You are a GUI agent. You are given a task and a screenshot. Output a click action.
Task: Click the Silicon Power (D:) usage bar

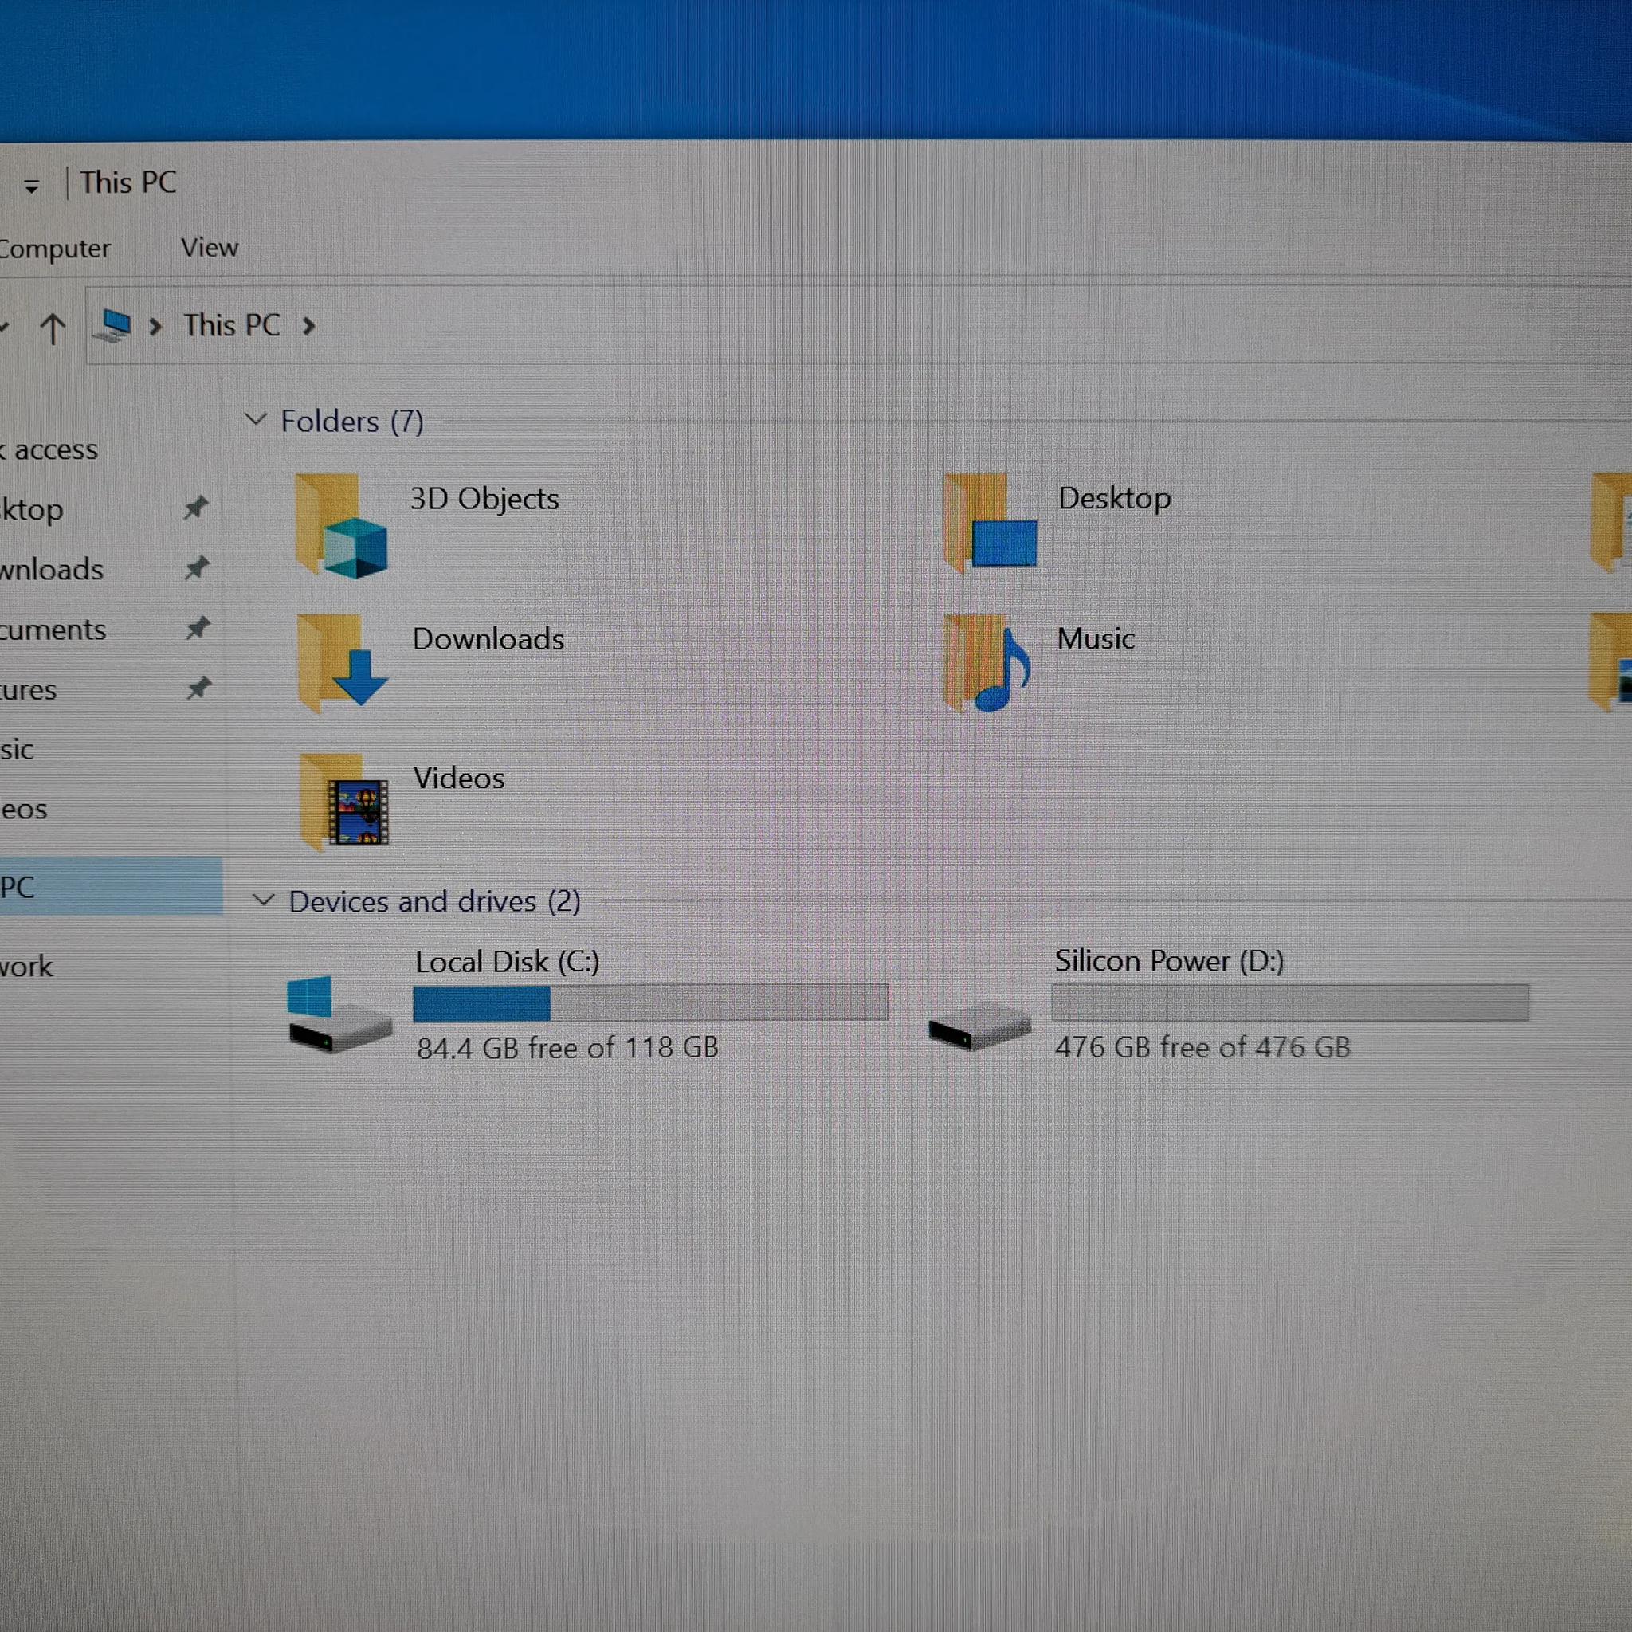[x=1290, y=1002]
